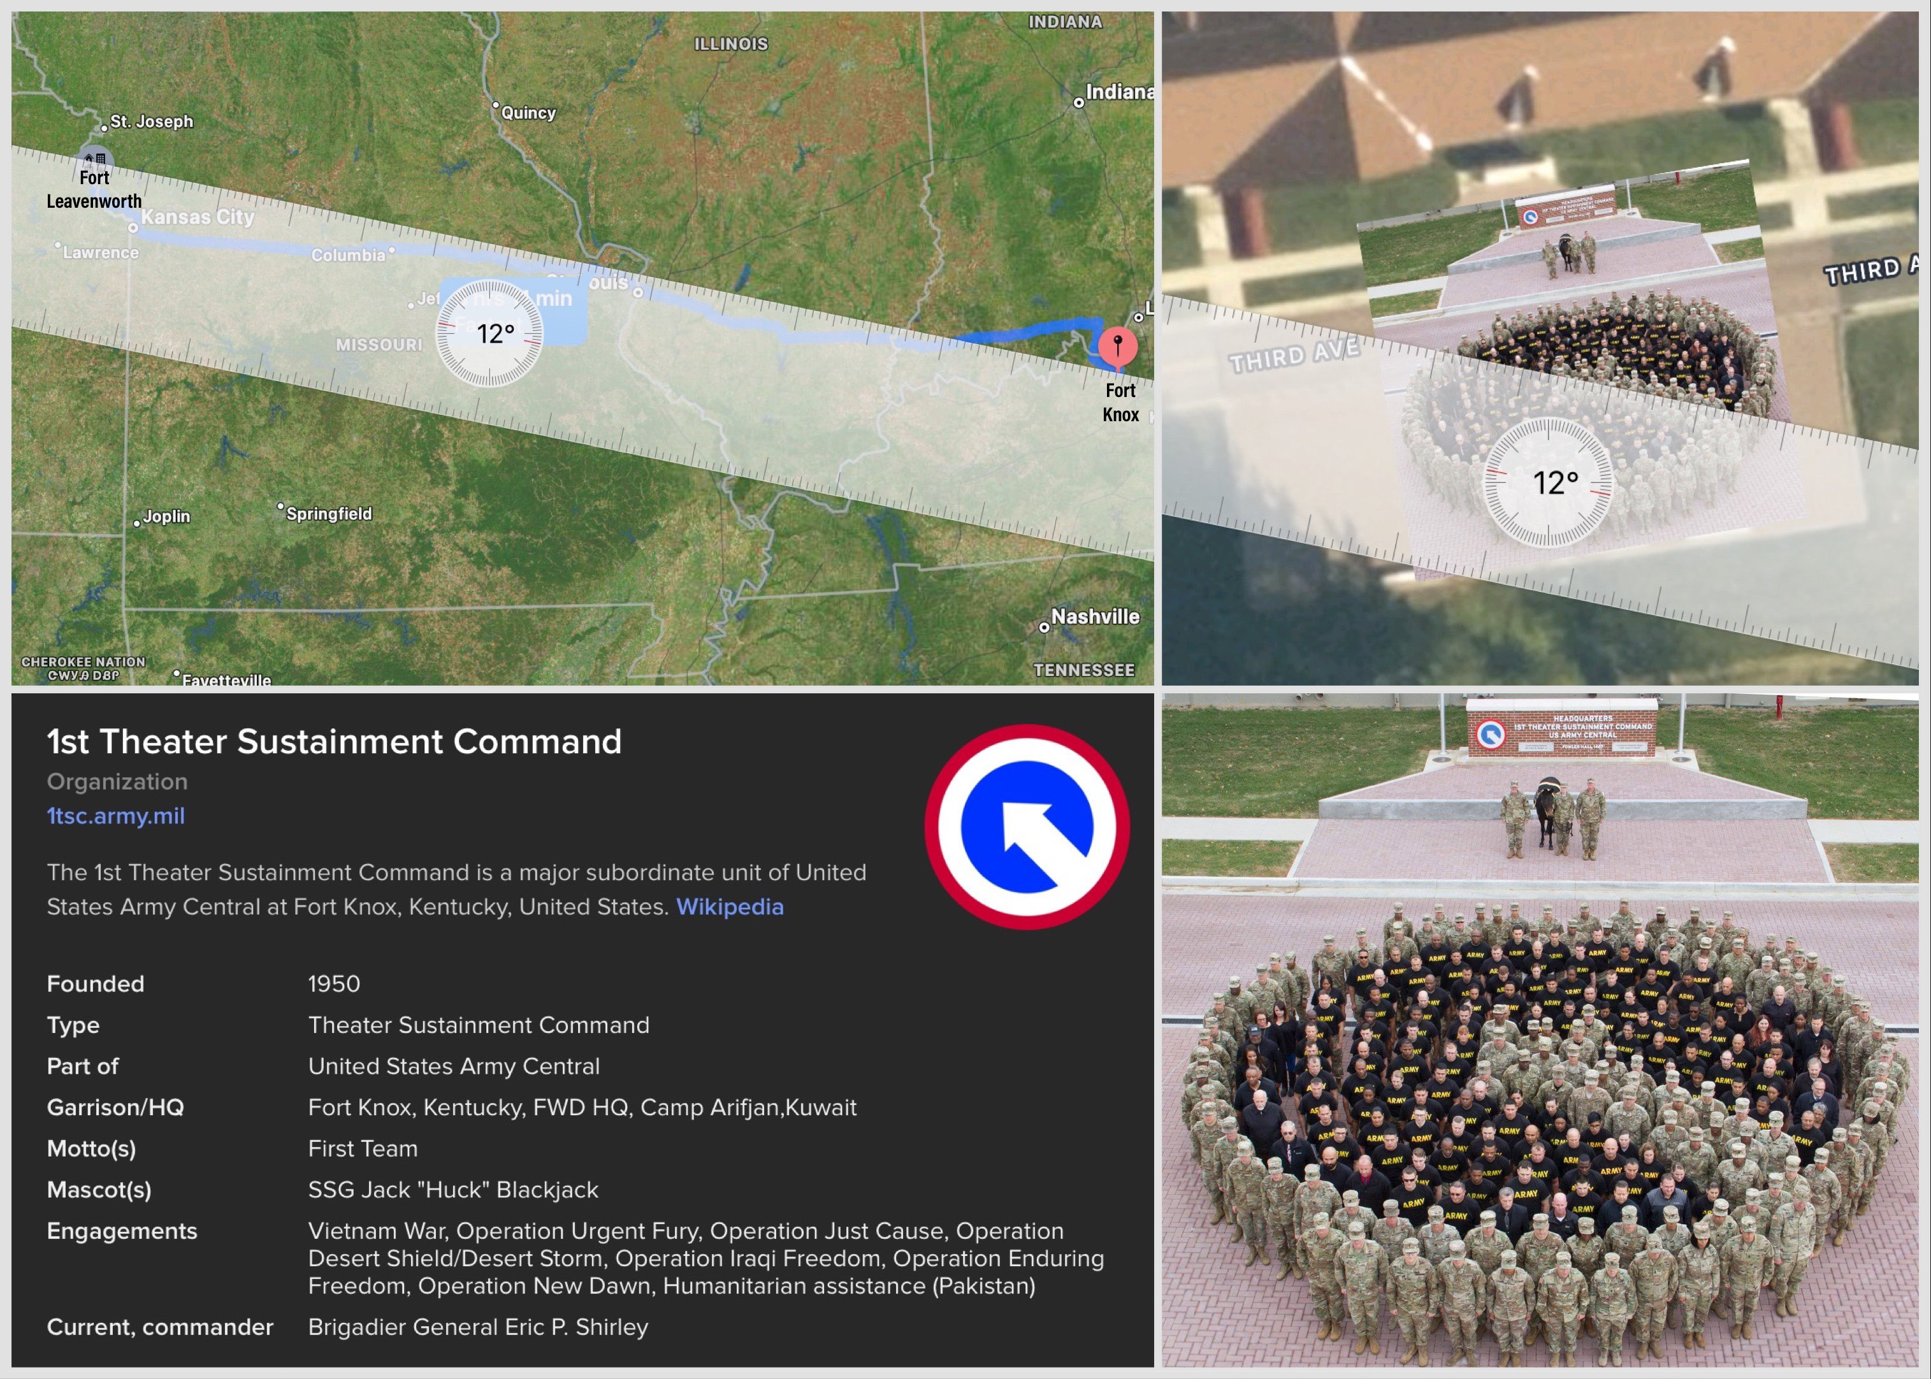
Task: Select the TENNESSEE state label
Action: click(1083, 670)
